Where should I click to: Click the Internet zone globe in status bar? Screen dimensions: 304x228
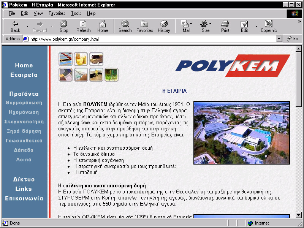(x=250, y=223)
